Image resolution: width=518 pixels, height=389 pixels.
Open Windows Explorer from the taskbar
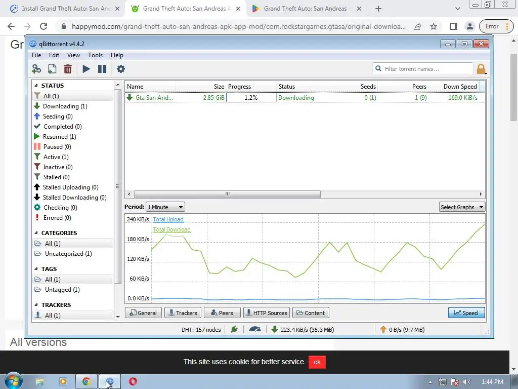(x=40, y=382)
